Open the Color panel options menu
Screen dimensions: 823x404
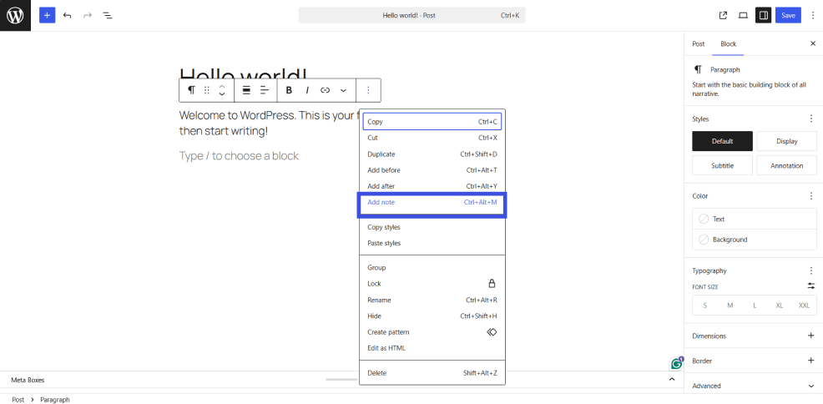(811, 195)
